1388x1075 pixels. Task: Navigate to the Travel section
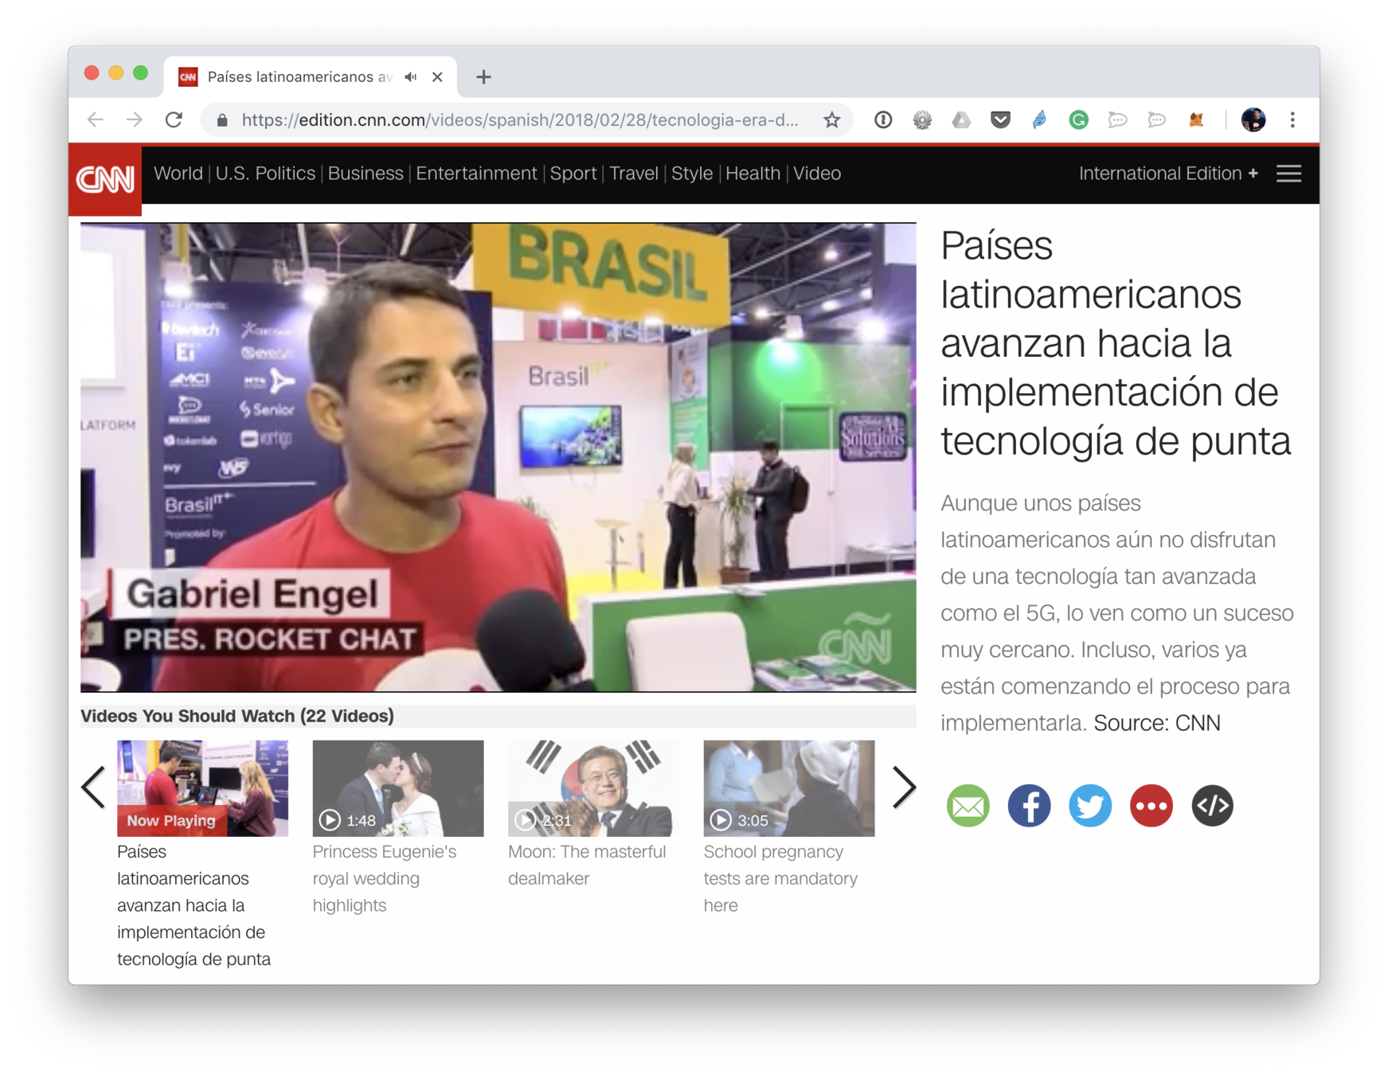tap(634, 174)
